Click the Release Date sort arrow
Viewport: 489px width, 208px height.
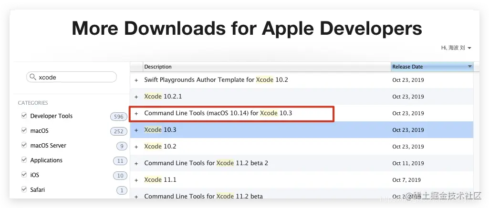[x=469, y=67]
